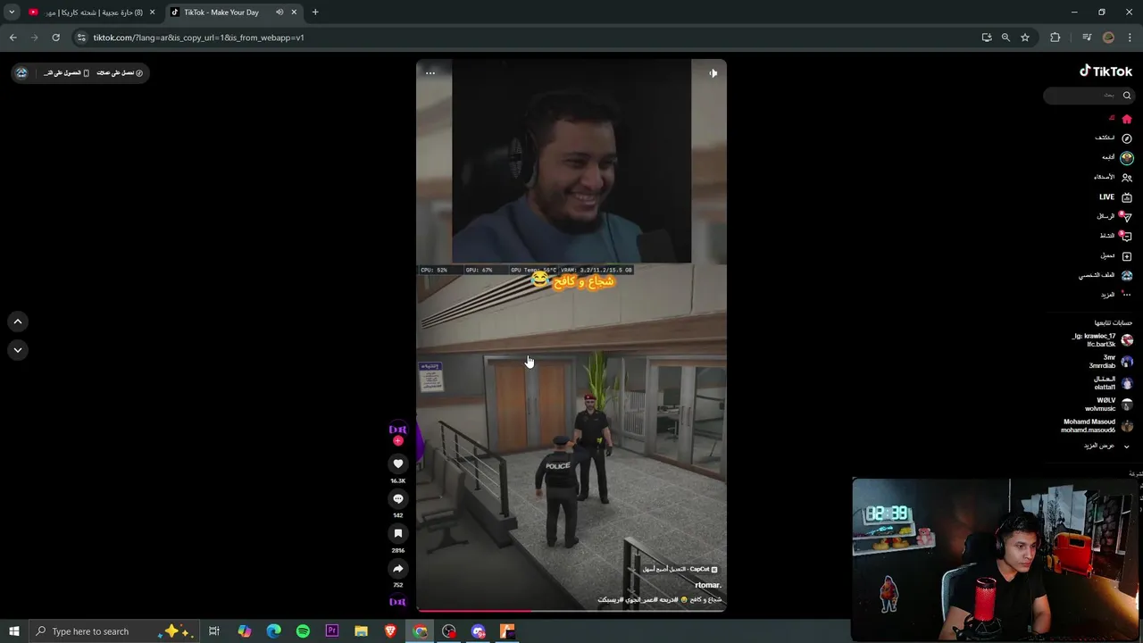The height and width of the screenshot is (643, 1143).
Task: Bookmark the video with the save icon
Action: click(x=398, y=533)
